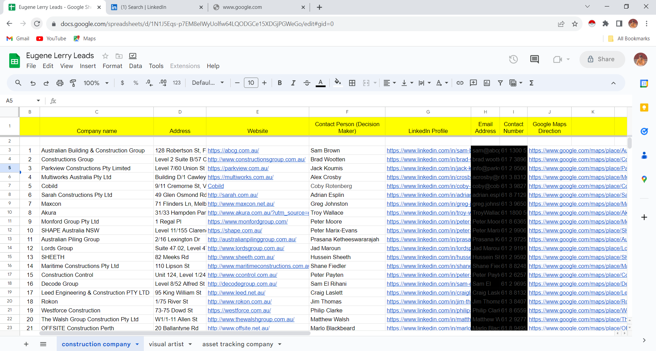Click the Insert chart icon
656x351 pixels.
487,83
